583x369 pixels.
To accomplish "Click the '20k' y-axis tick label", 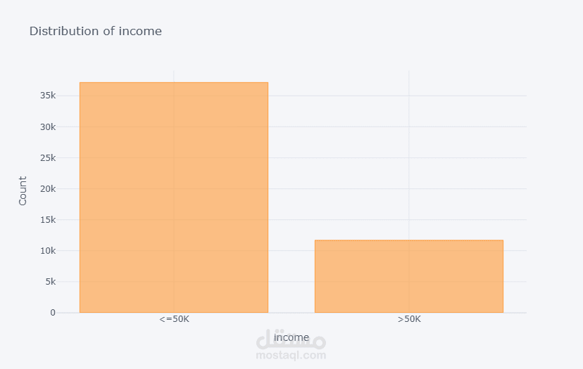I will point(47,189).
